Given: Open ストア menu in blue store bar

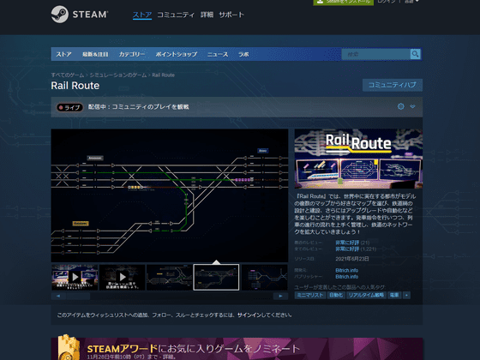Looking at the screenshot, I should pos(63,54).
